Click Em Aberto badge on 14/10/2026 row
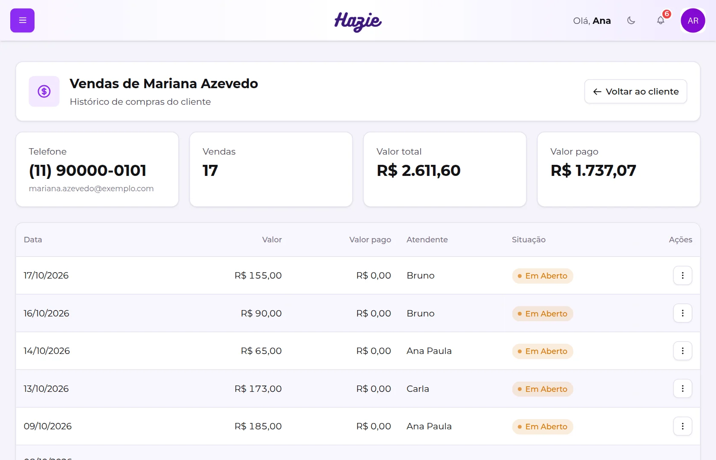This screenshot has height=460, width=716. click(543, 351)
